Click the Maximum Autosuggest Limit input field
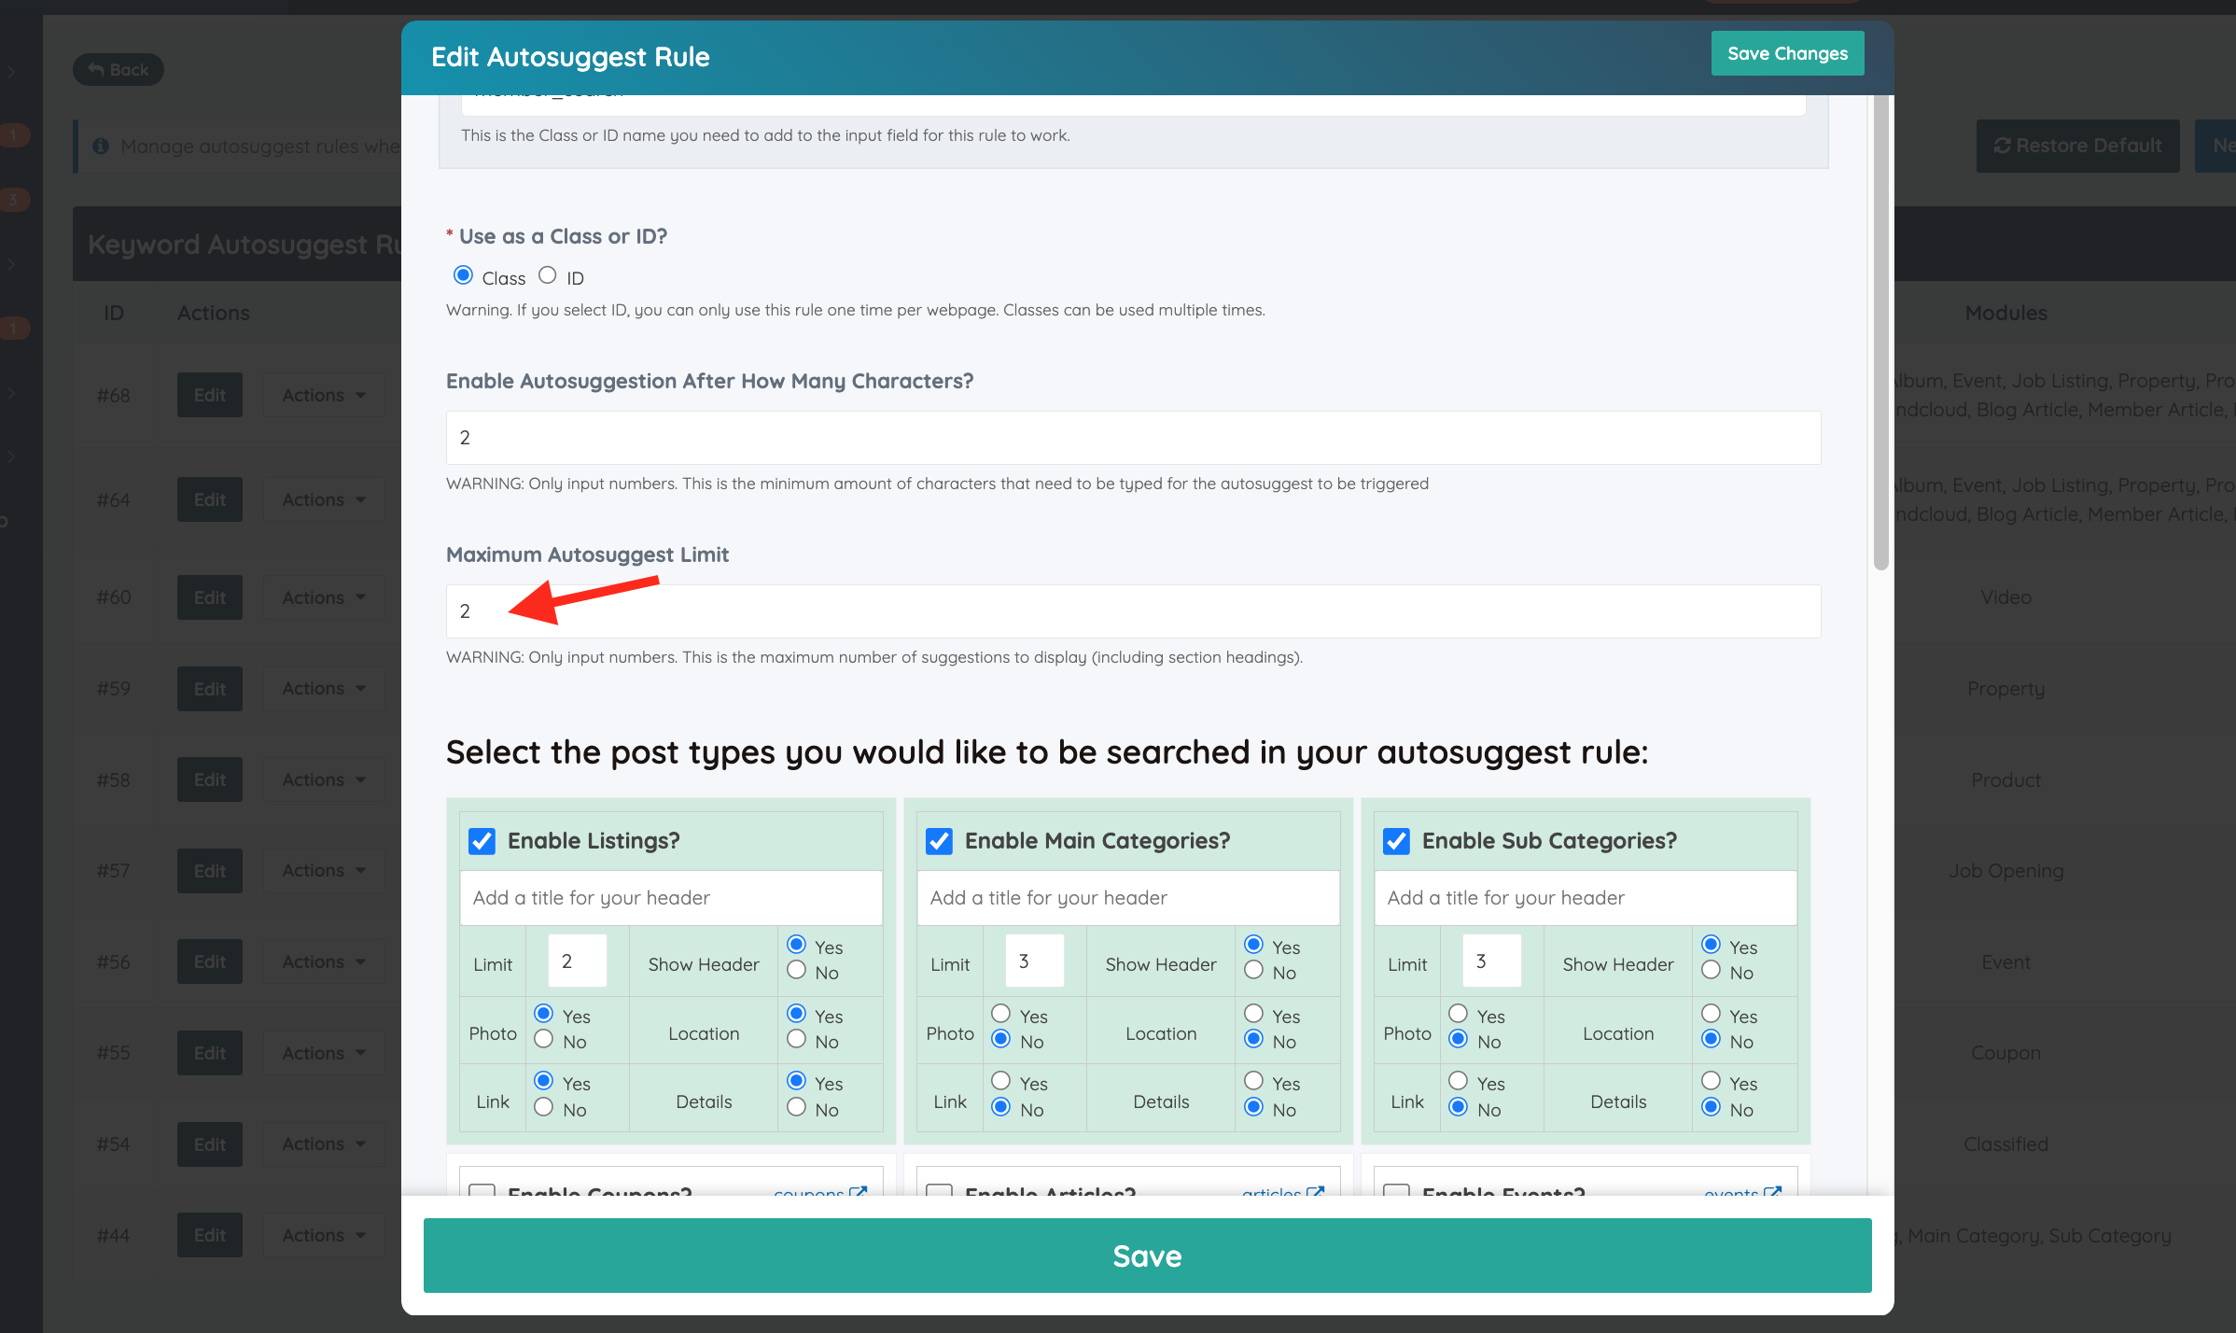Screen dimensions: 2236x1333 (1133, 611)
